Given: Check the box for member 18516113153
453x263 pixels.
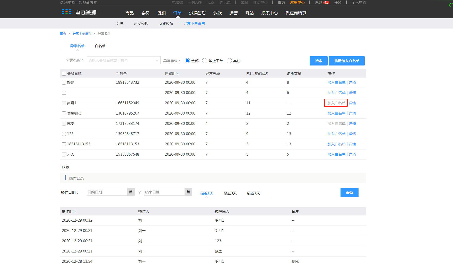Looking at the screenshot, I should [x=64, y=144].
